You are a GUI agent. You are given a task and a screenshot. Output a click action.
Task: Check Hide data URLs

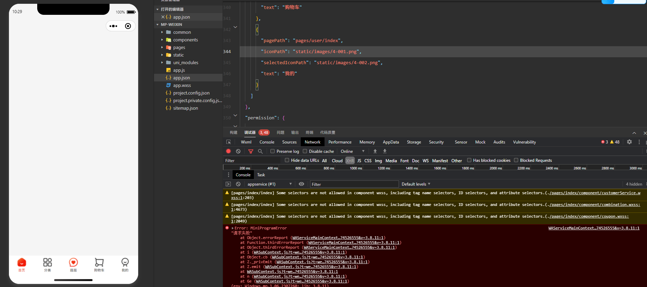pos(287,160)
